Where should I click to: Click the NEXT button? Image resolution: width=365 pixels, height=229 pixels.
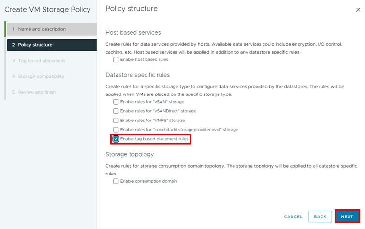coord(347,216)
